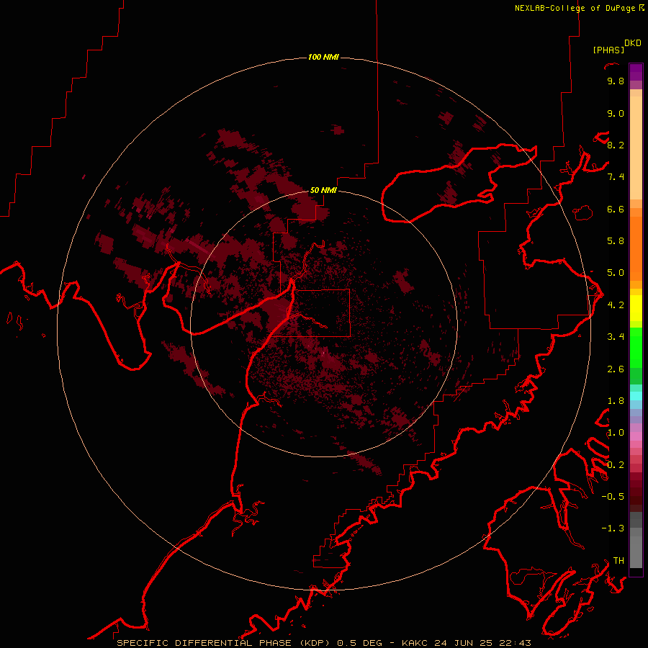
Task: Pick the orange segment of the color bar
Action: point(636,248)
